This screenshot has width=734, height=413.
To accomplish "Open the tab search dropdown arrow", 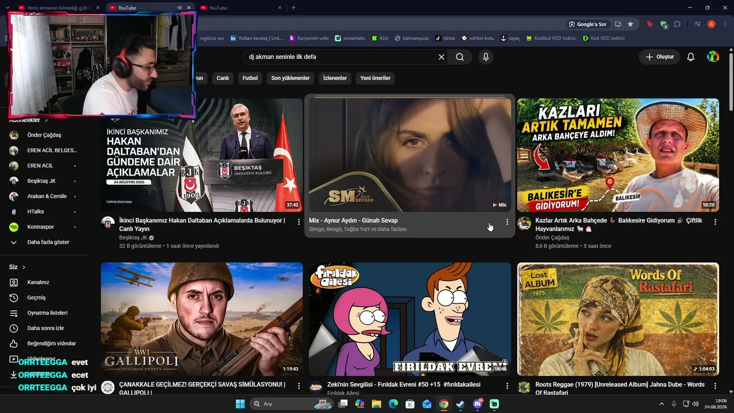I will click(x=7, y=8).
